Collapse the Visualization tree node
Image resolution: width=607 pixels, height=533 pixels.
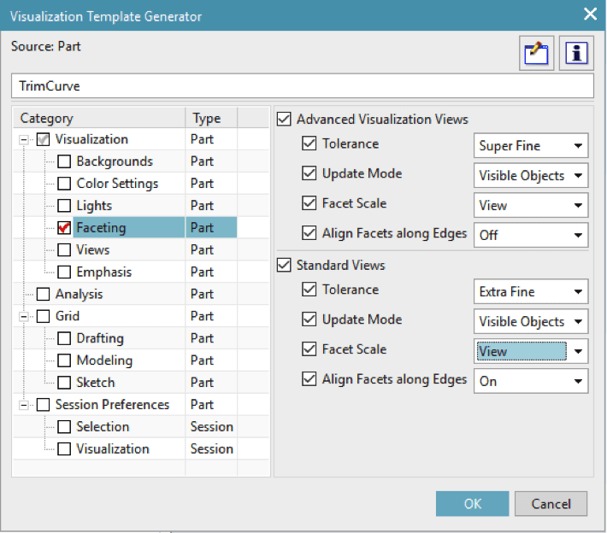pos(24,139)
